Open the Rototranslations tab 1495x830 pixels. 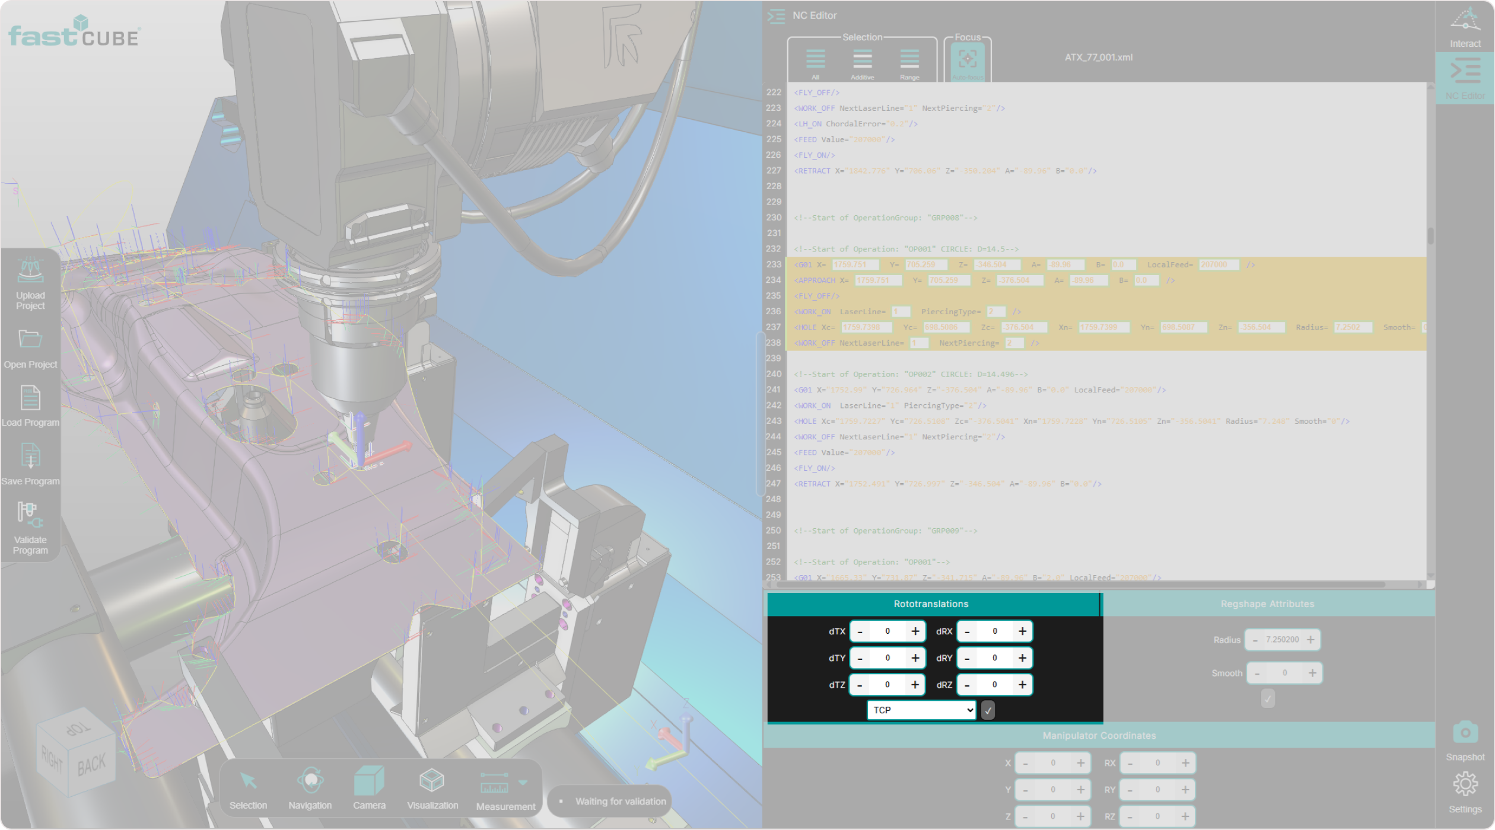point(931,604)
